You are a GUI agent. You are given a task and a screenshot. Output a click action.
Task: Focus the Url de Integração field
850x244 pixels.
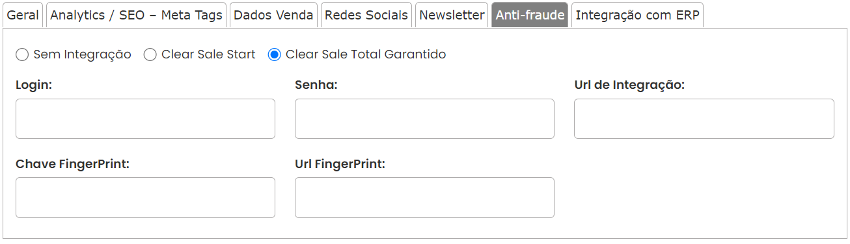pyautogui.click(x=704, y=119)
